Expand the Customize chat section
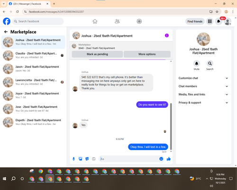The image size is (237, 190). point(203,78)
